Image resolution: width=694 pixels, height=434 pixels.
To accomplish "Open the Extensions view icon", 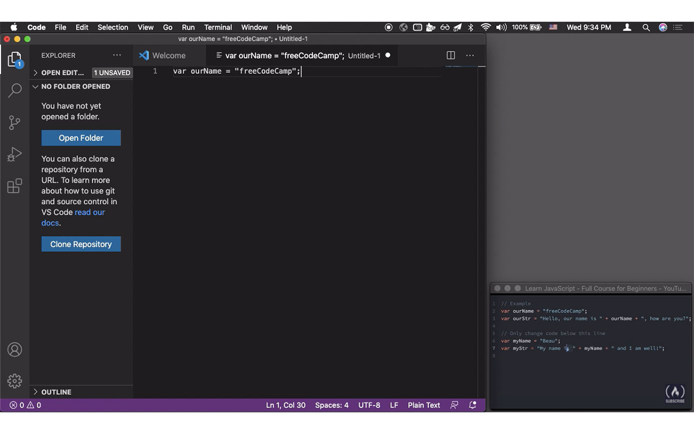I will 15,186.
